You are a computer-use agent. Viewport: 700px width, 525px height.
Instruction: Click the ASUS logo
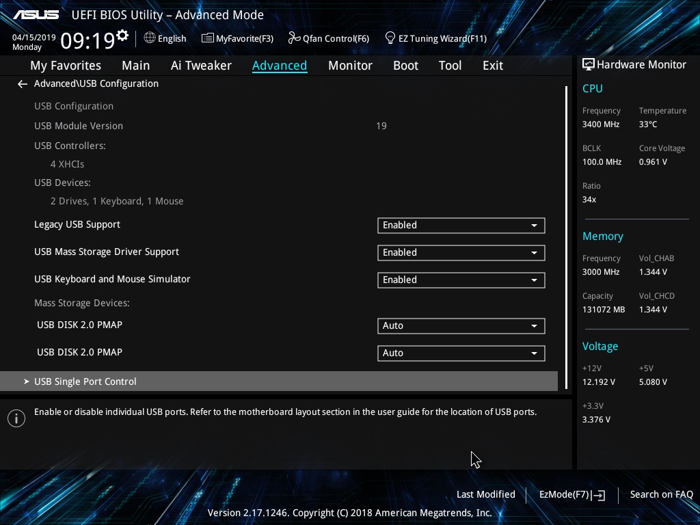[36, 15]
